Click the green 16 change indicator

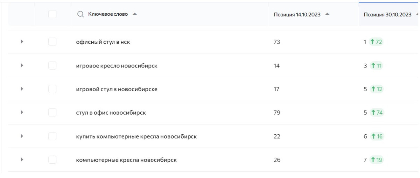(377, 136)
